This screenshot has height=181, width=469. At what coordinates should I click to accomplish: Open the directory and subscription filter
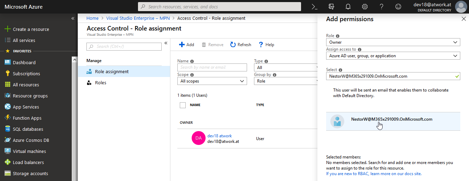pos(331,7)
